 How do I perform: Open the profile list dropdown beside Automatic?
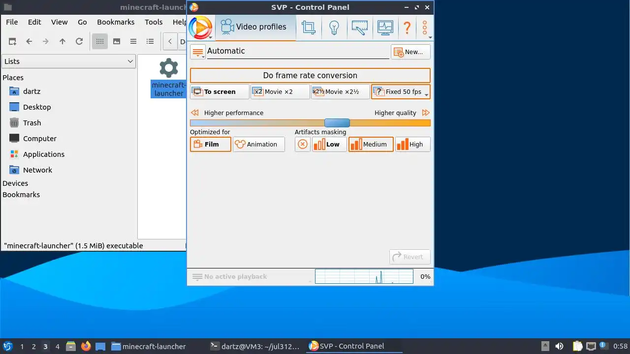pos(198,52)
